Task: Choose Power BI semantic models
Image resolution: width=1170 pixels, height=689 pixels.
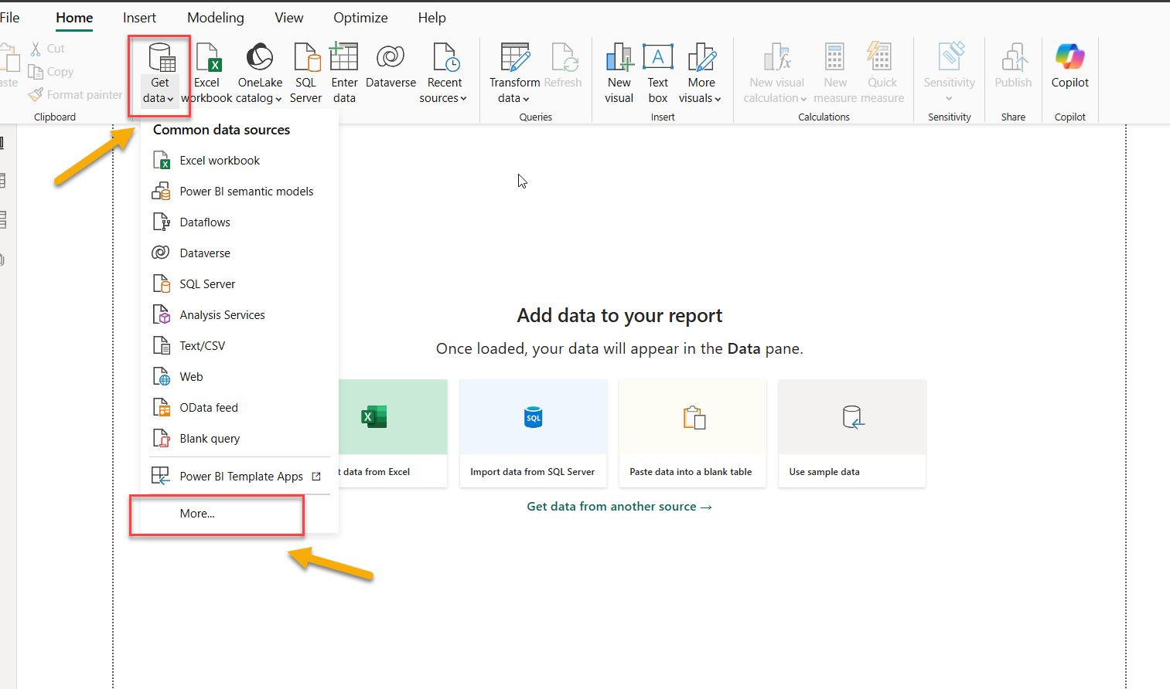Action: [240, 192]
